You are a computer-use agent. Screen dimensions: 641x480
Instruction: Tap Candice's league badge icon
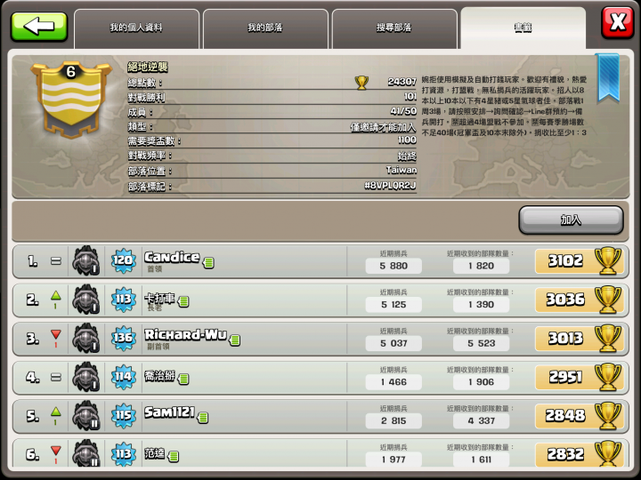85,260
